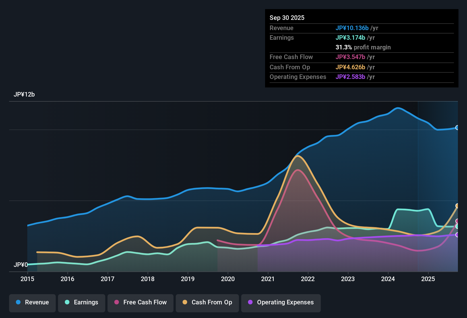
Task: Click the 2020 x-axis label
Action: pos(228,279)
